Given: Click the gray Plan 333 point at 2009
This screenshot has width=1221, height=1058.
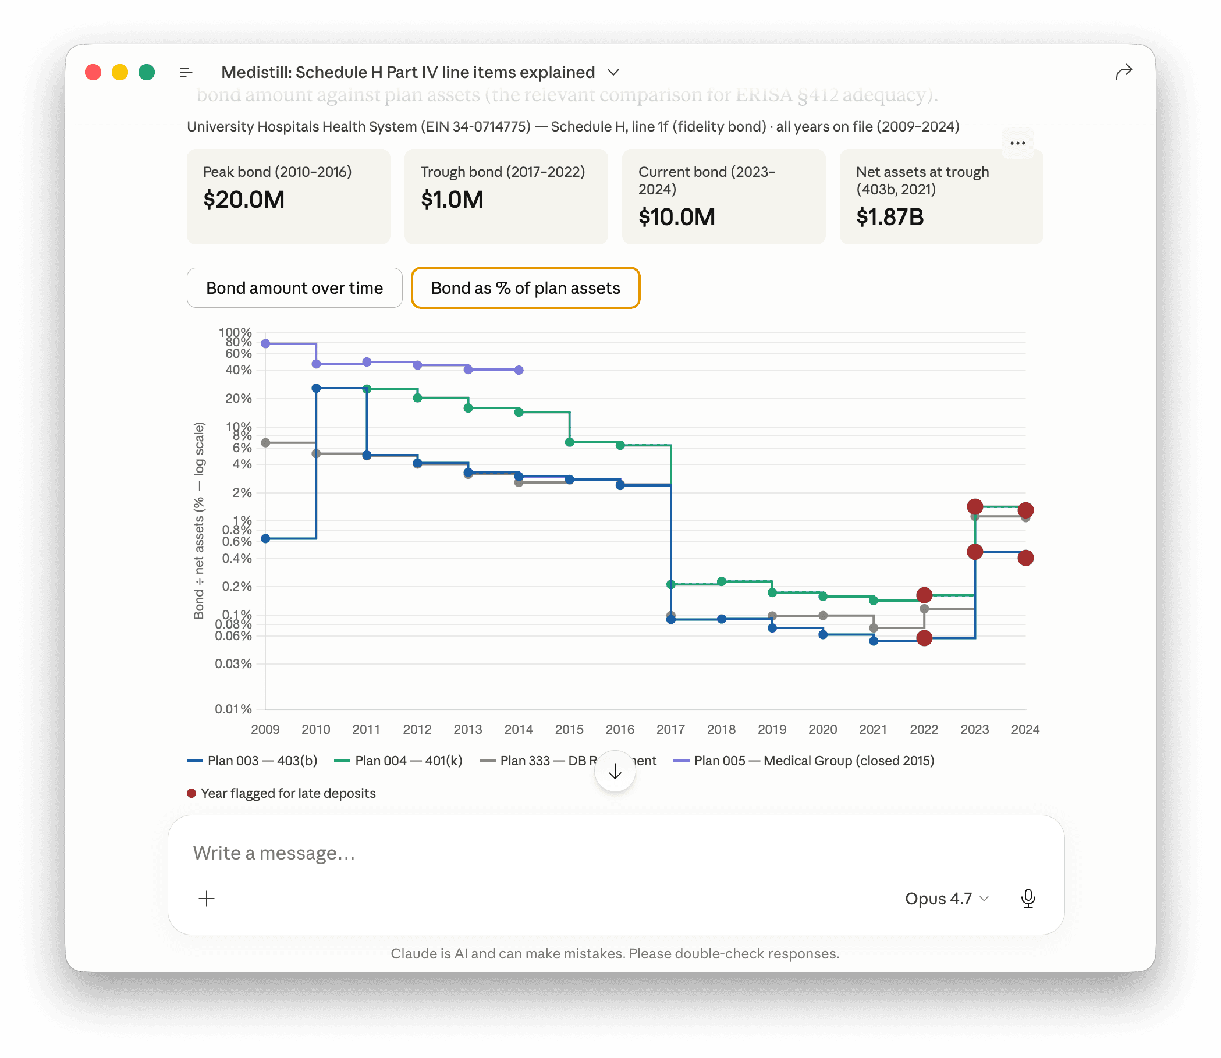Looking at the screenshot, I should 266,443.
